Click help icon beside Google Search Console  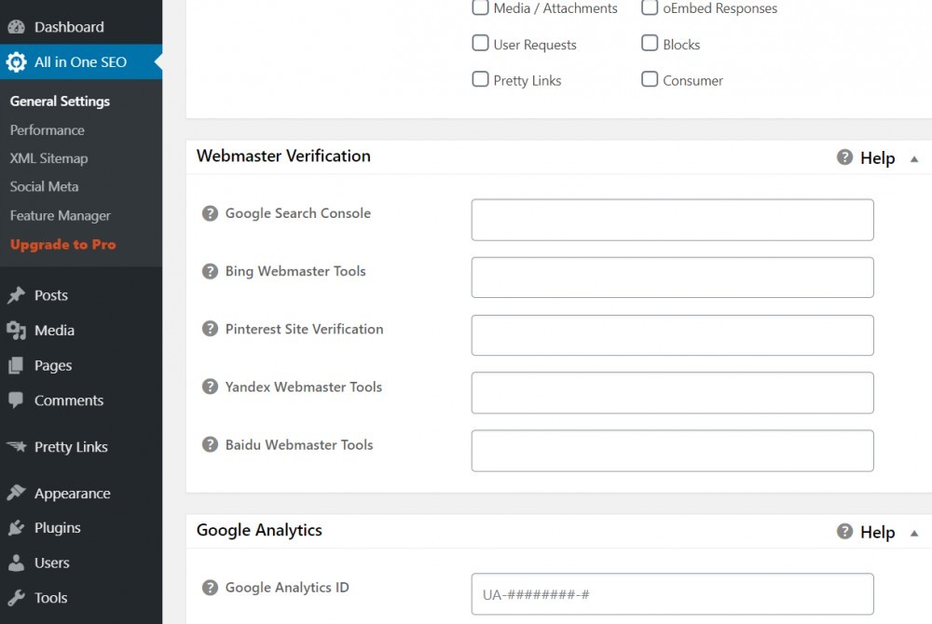click(x=210, y=213)
